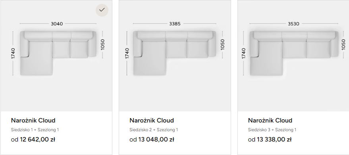Click the price od 12 642,00 zł
The height and width of the screenshot is (155, 349).
pos(33,140)
